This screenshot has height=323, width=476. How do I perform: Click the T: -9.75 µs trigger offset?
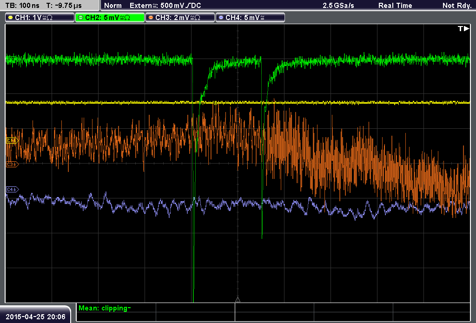(x=64, y=6)
